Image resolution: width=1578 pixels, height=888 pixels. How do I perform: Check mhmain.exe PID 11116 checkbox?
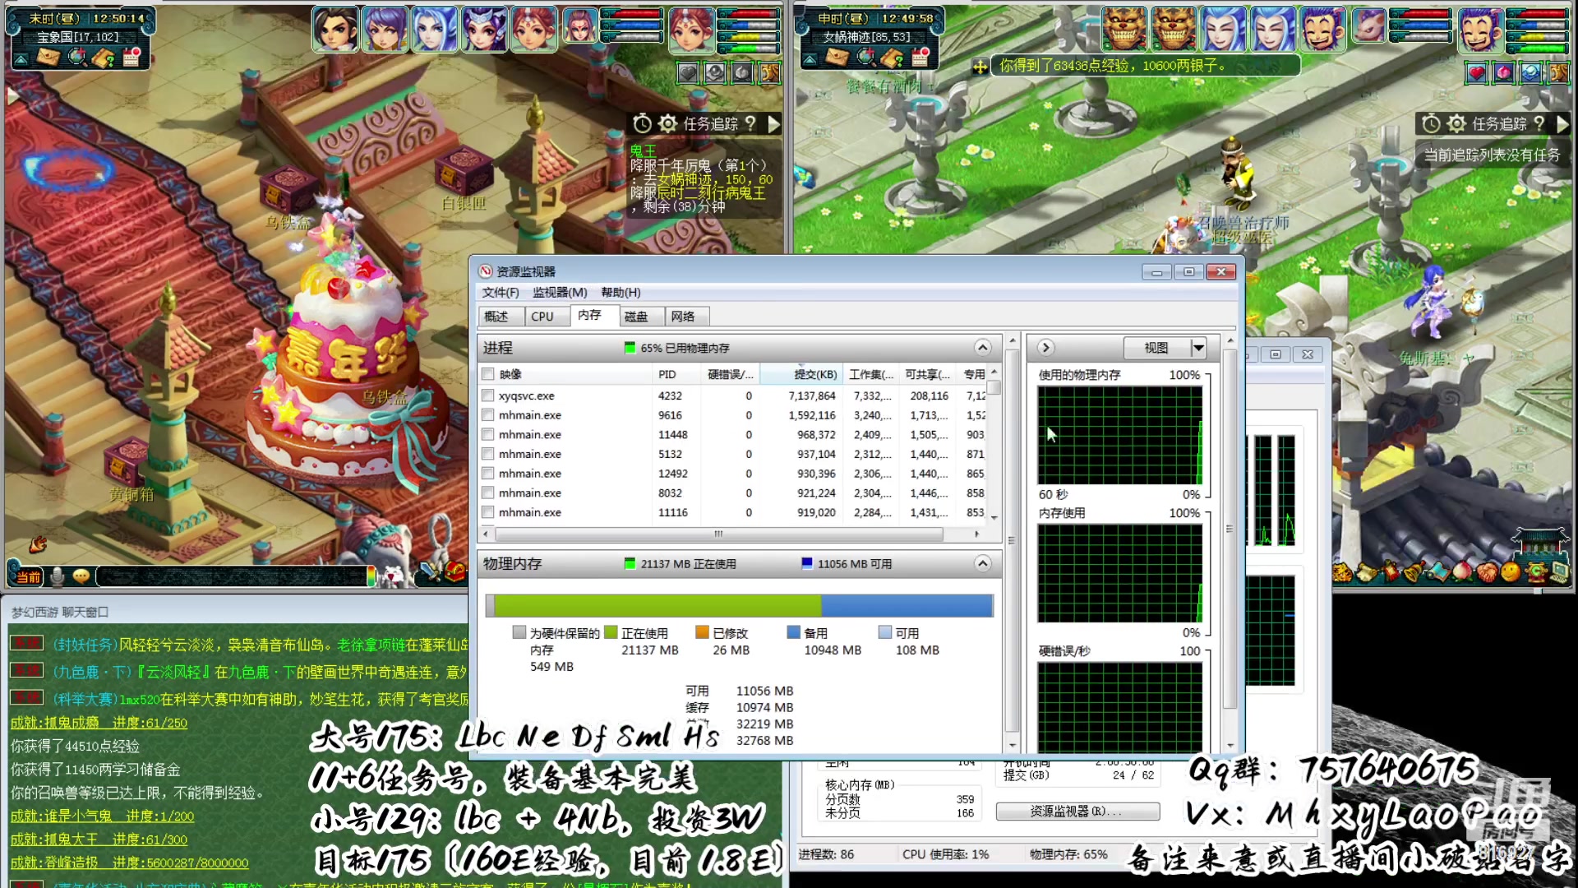click(488, 512)
